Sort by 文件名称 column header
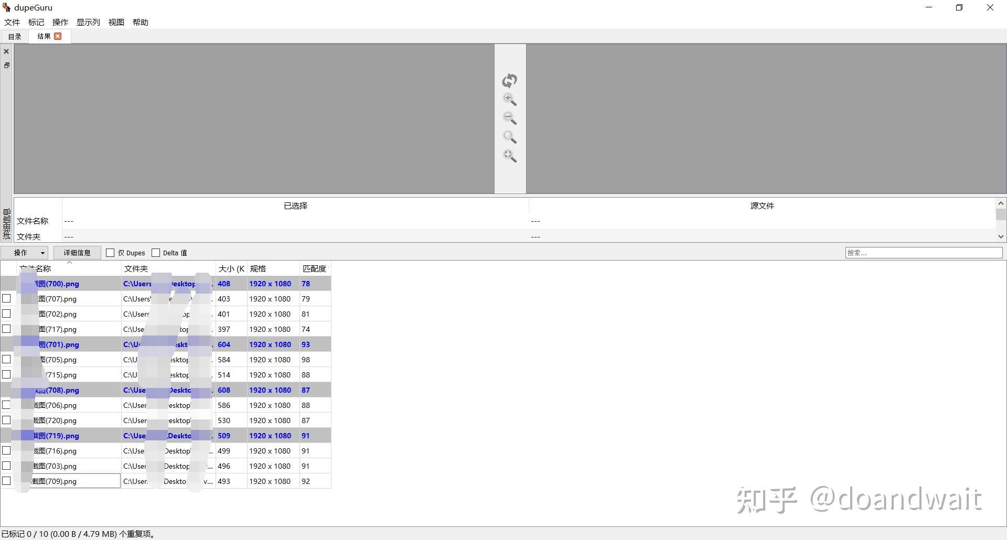This screenshot has height=540, width=1007. 69,268
